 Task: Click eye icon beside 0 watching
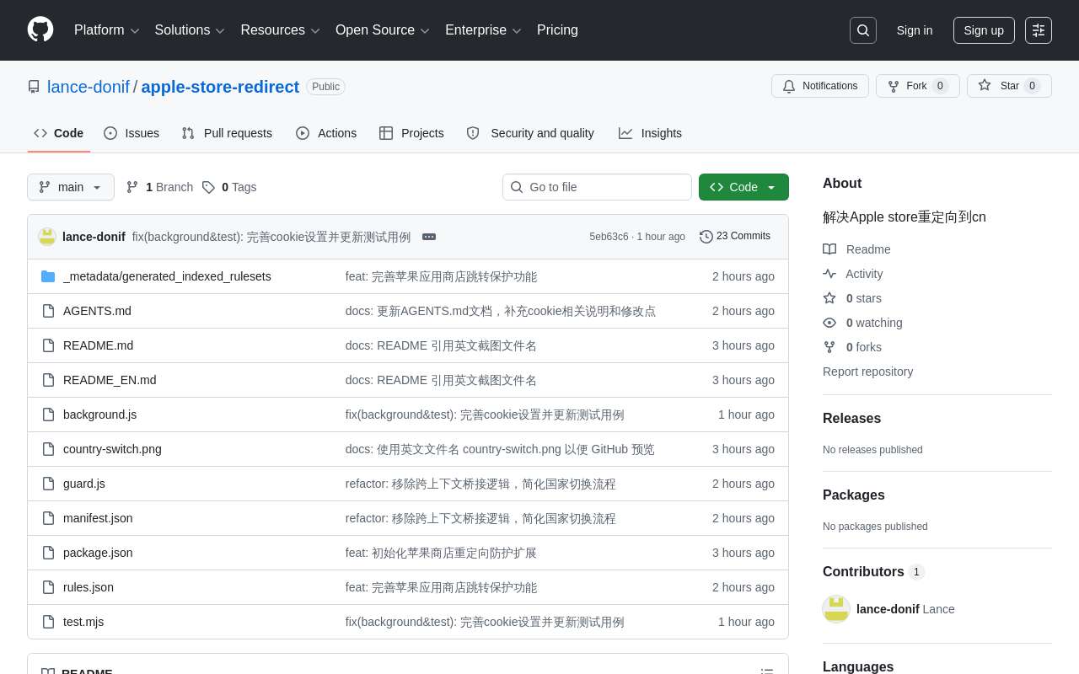pyautogui.click(x=829, y=323)
